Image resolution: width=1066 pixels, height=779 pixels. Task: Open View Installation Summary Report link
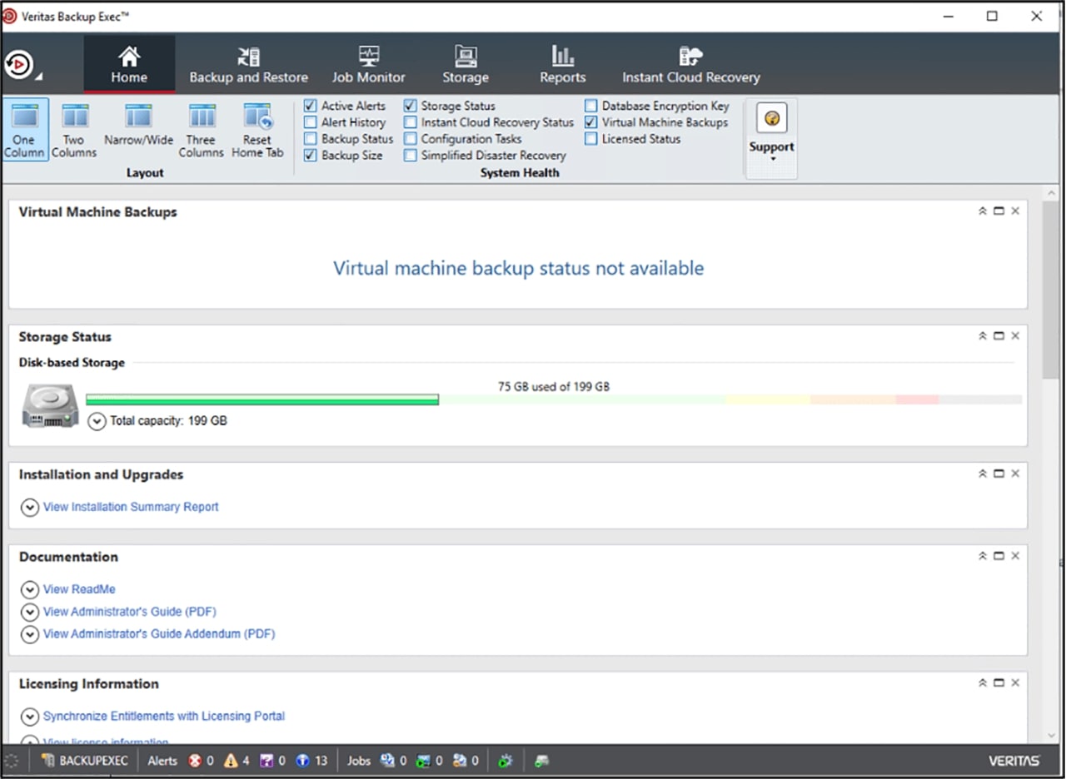(x=131, y=507)
